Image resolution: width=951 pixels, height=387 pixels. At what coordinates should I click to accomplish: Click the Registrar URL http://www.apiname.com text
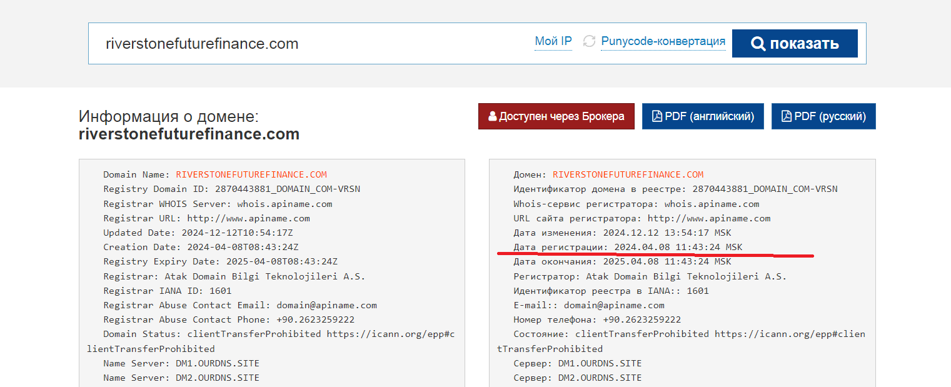coord(206,218)
